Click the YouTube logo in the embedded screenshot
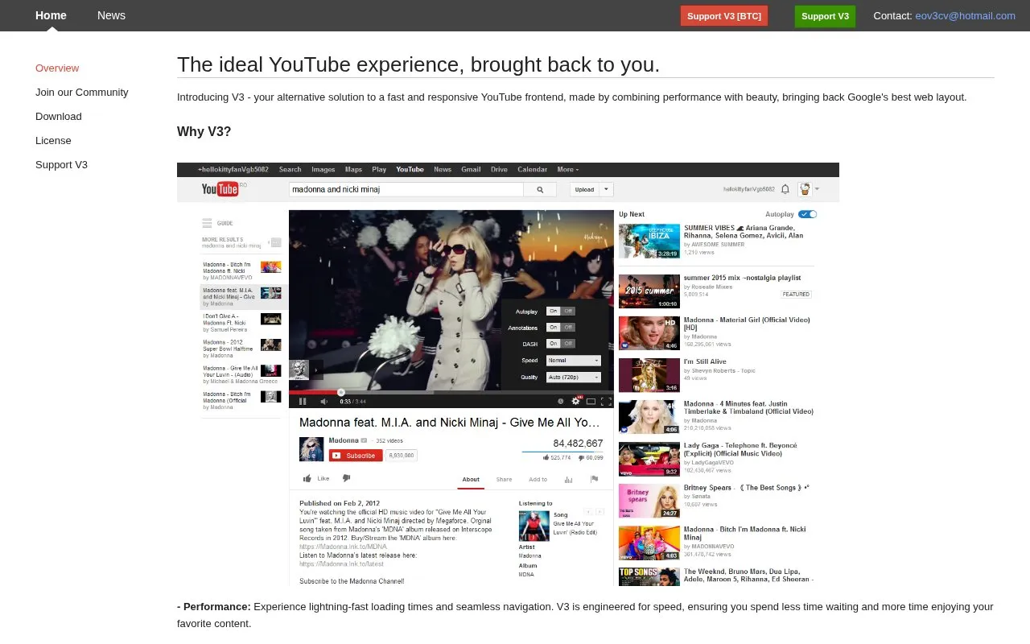The height and width of the screenshot is (644, 1030). point(220,189)
